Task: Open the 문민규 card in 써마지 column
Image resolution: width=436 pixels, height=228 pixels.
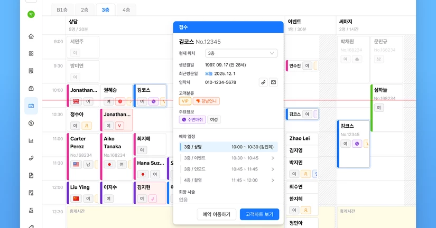Action: pyautogui.click(x=387, y=59)
